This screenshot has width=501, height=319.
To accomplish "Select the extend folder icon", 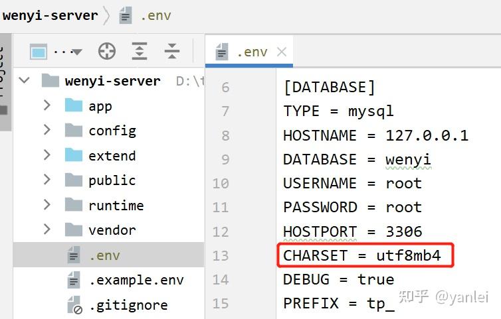I will [74, 155].
